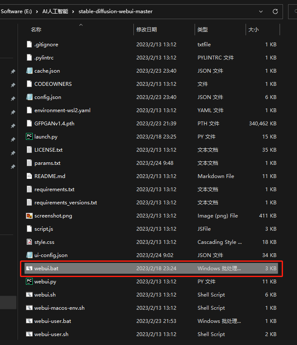Click the README.md markdown icon
This screenshot has width=297, height=345.
coord(29,176)
